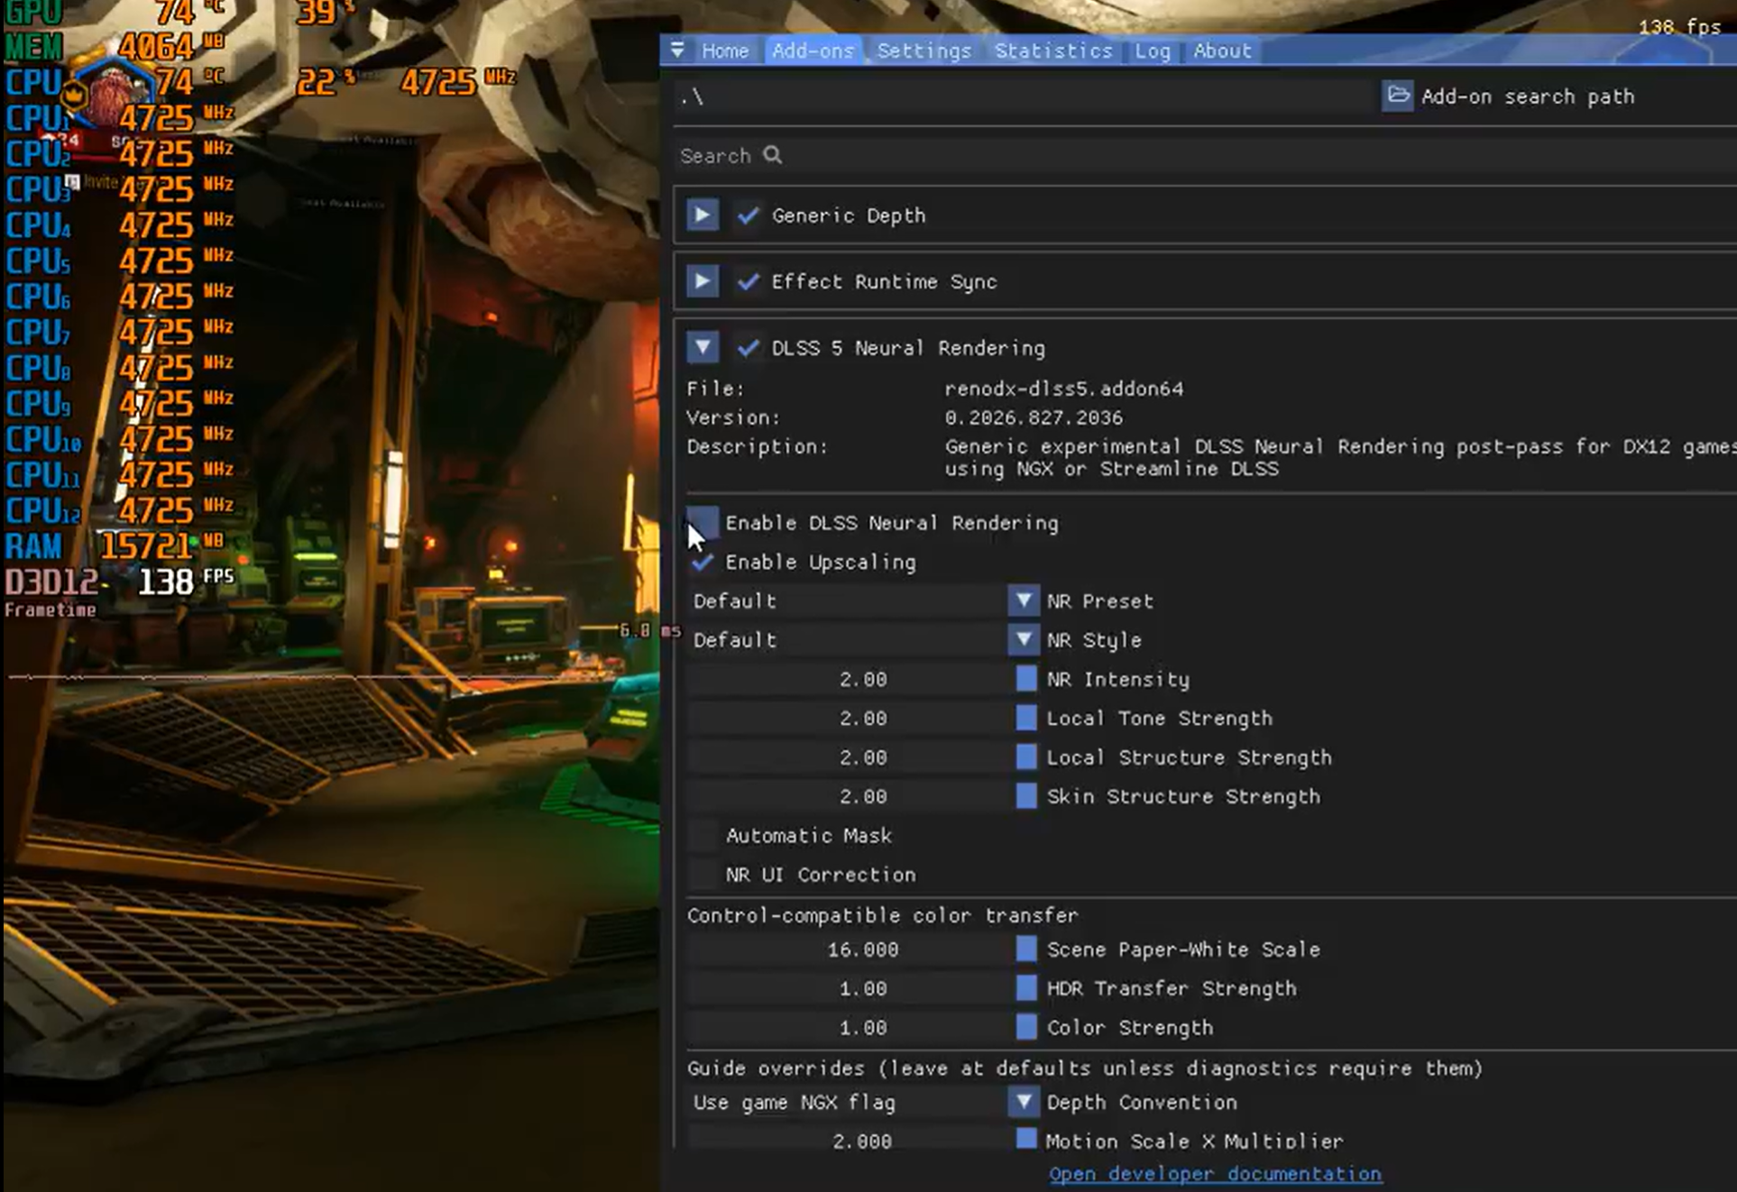The width and height of the screenshot is (1737, 1192).
Task: Click the Color Strength slider
Action: click(x=863, y=1028)
